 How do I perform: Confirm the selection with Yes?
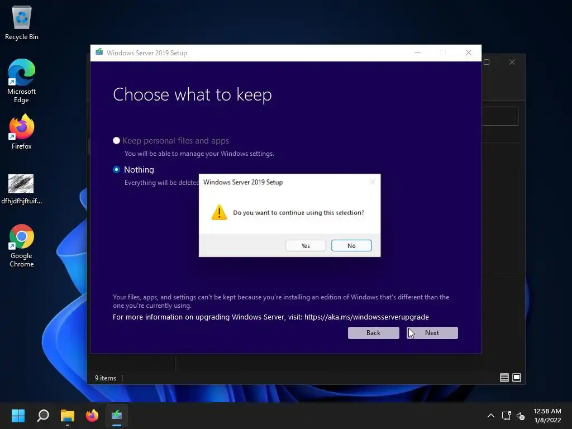pos(306,246)
